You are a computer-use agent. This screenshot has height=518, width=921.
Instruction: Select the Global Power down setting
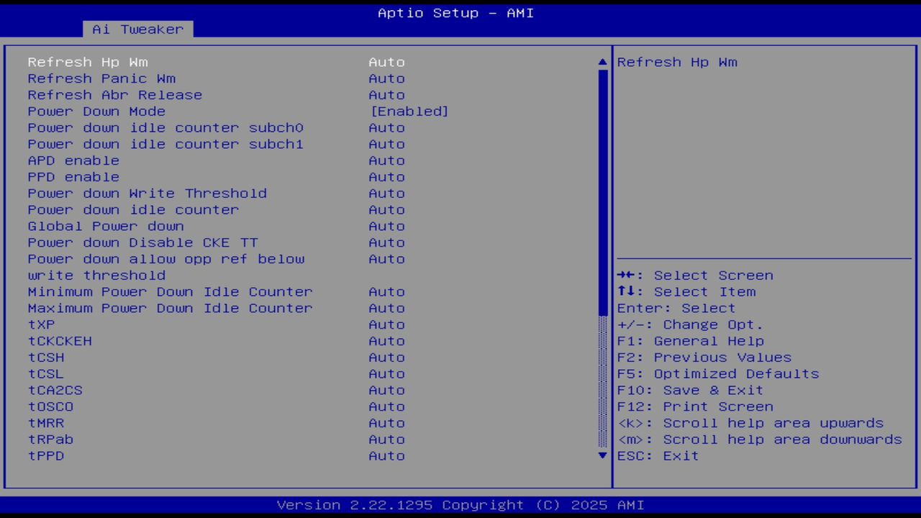coord(105,226)
